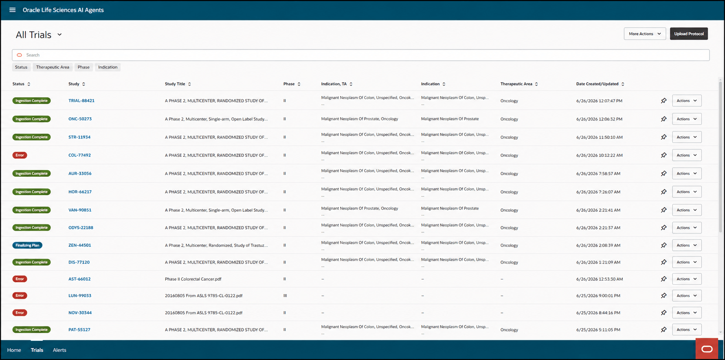
Task: Open the NOV-30344 study link
Action: pyautogui.click(x=80, y=313)
